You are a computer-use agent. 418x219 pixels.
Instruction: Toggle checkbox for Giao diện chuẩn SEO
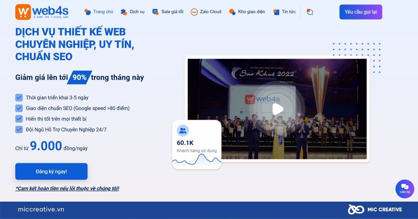(19, 108)
